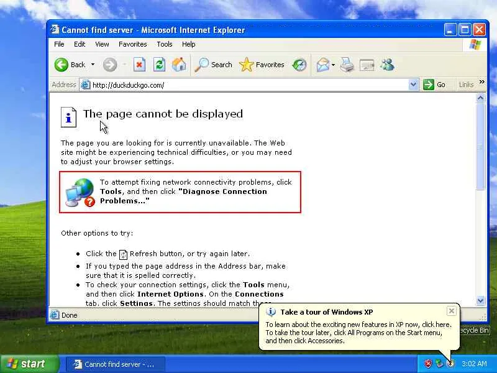The width and height of the screenshot is (497, 373).
Task: Click the Internet Explorer title bar icon
Action: pos(55,29)
